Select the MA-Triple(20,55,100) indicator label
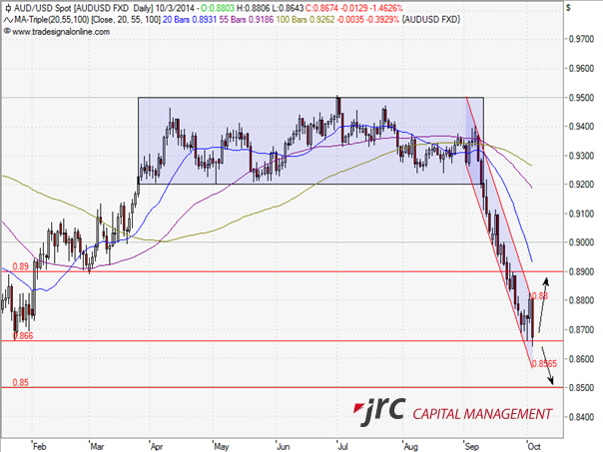603x452 pixels. (x=57, y=20)
